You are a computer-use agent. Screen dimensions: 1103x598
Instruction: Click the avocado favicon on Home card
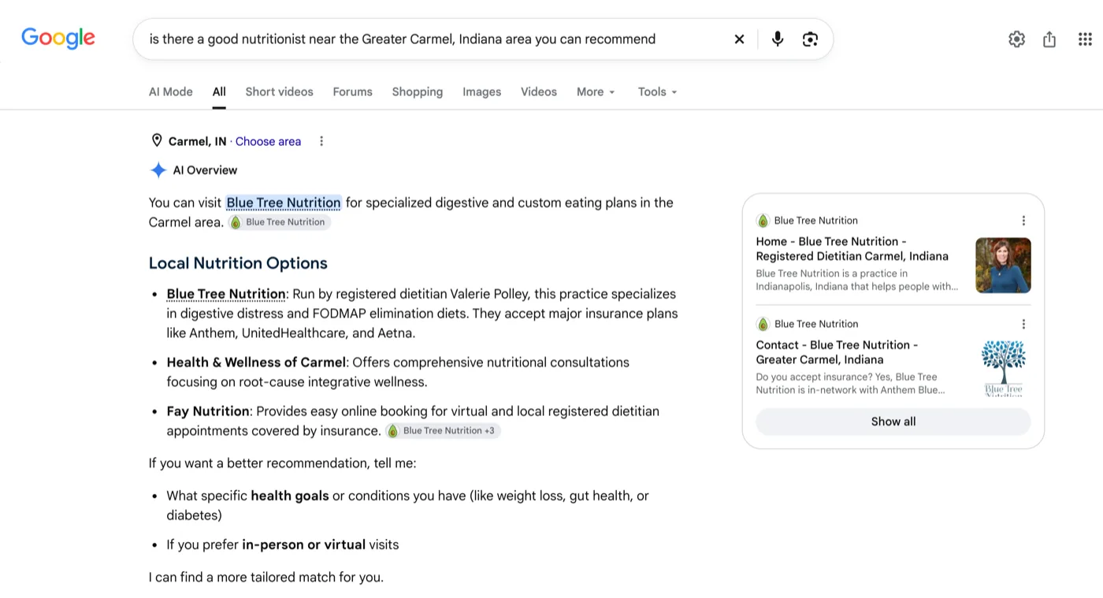coord(763,221)
